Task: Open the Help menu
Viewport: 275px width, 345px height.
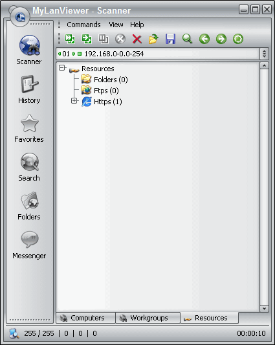Action: (137, 25)
